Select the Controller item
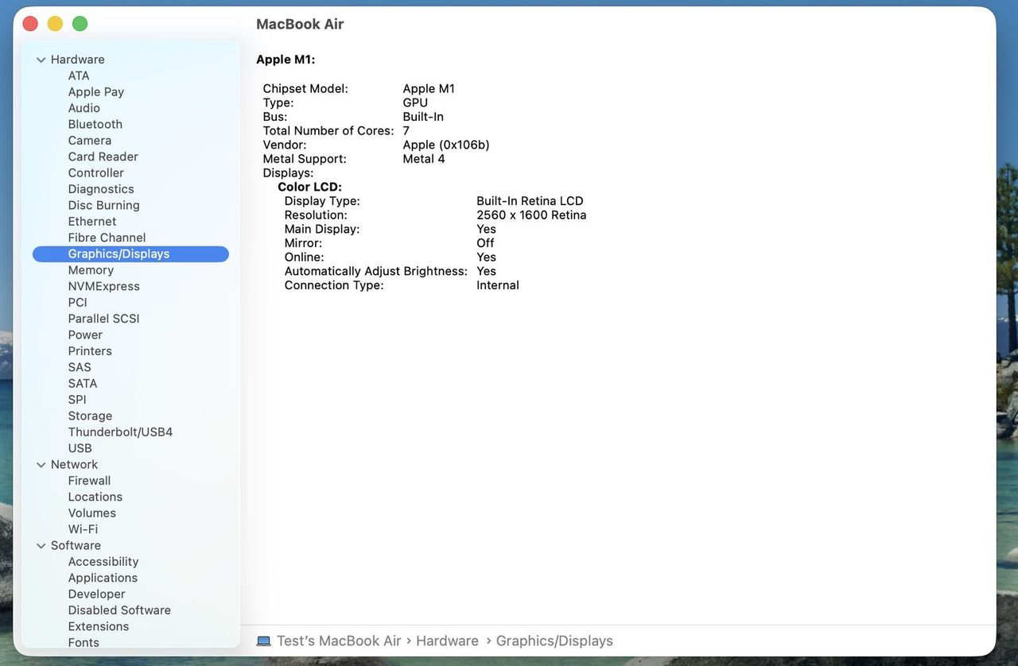1018x666 pixels. coord(96,172)
